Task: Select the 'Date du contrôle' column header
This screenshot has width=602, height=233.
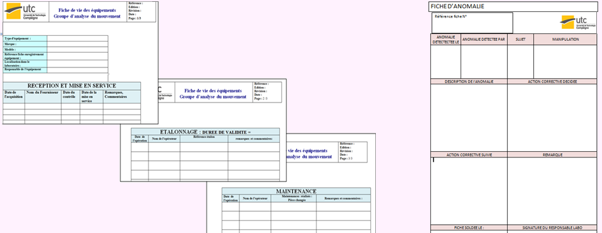Action: click(x=71, y=96)
